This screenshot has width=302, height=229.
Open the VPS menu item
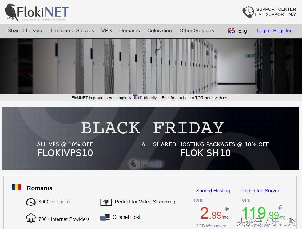pos(106,31)
